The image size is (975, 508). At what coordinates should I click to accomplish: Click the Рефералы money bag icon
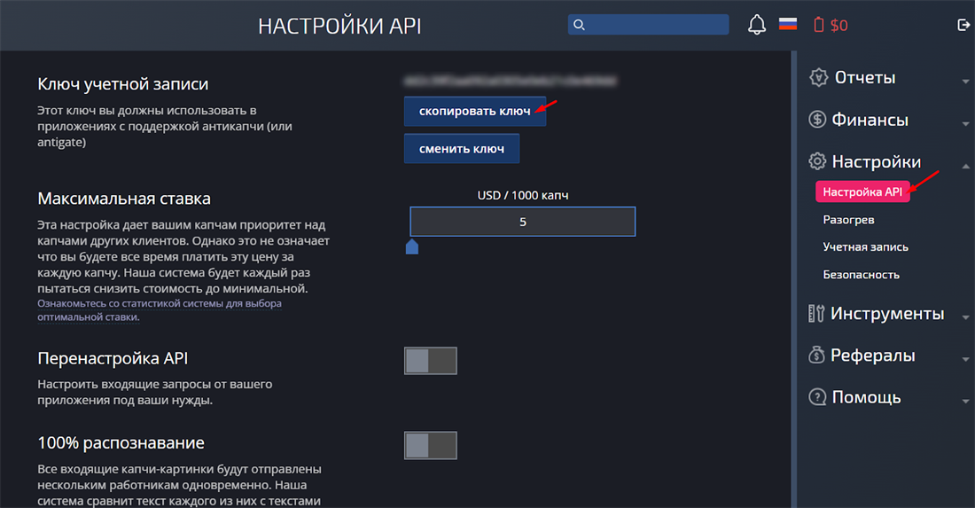816,355
